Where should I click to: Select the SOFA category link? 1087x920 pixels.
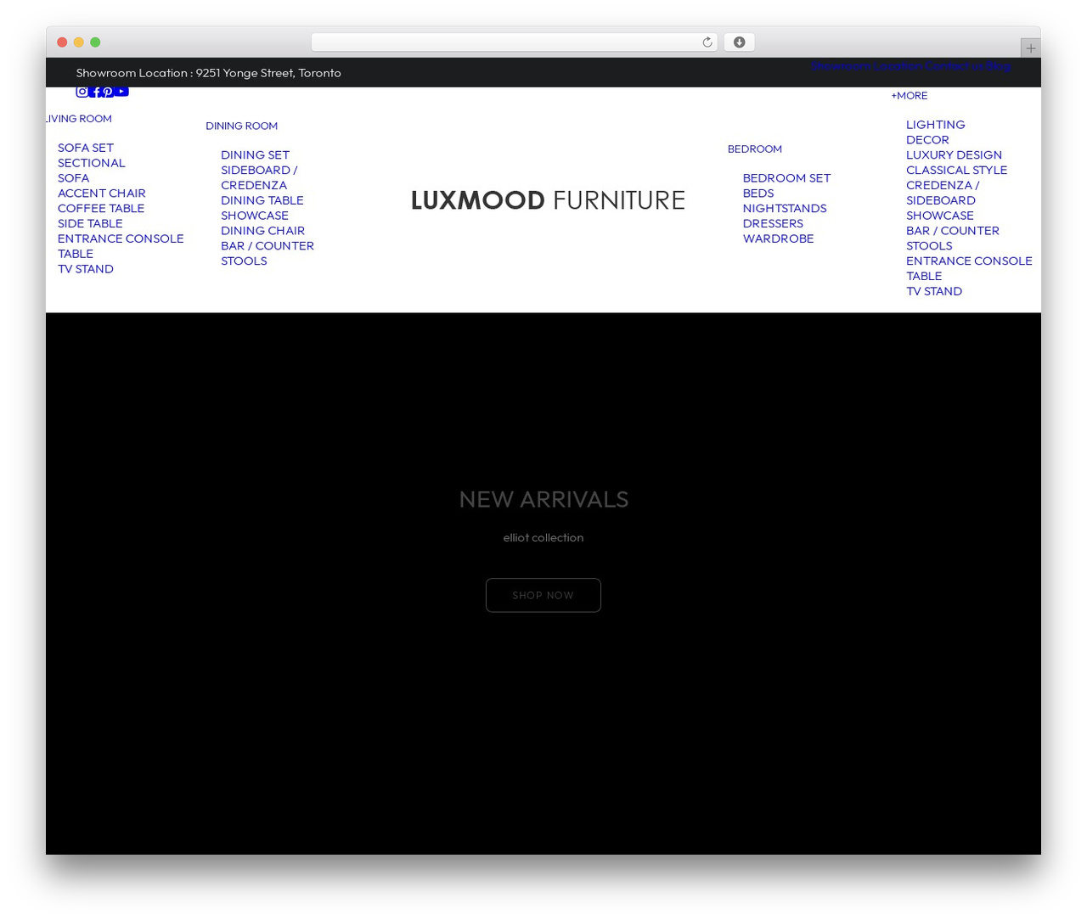[73, 178]
